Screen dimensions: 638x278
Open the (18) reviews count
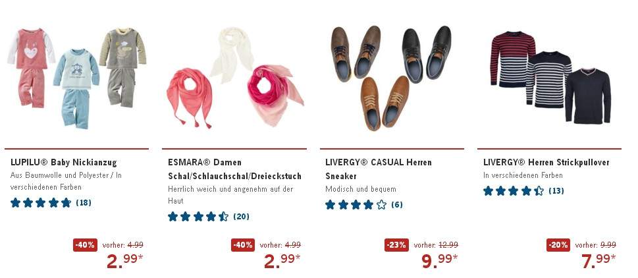(84, 203)
